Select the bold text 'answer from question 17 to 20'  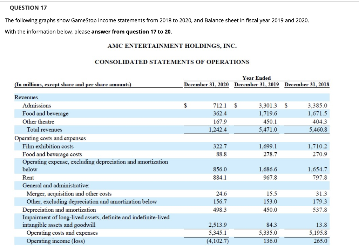pos(131,32)
